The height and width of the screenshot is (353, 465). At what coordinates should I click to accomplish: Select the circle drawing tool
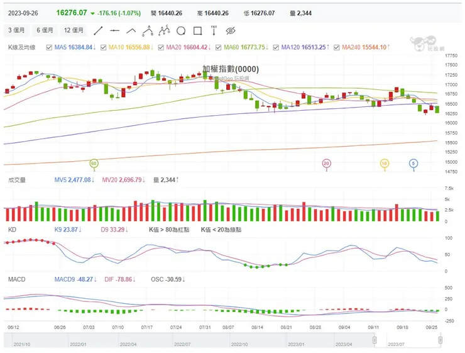[x=181, y=30]
